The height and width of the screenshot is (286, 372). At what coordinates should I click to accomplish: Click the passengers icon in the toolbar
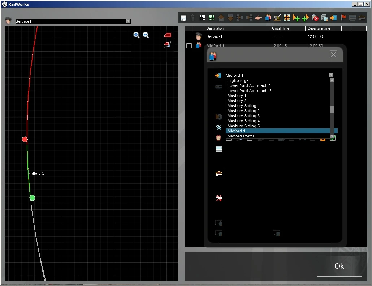268,18
